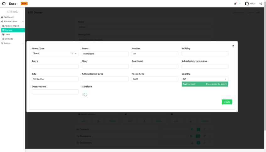Viewport: 266px width, 152px height.
Task: Click delete on the headquareters address card
Action: pyautogui.click(x=112, y=121)
